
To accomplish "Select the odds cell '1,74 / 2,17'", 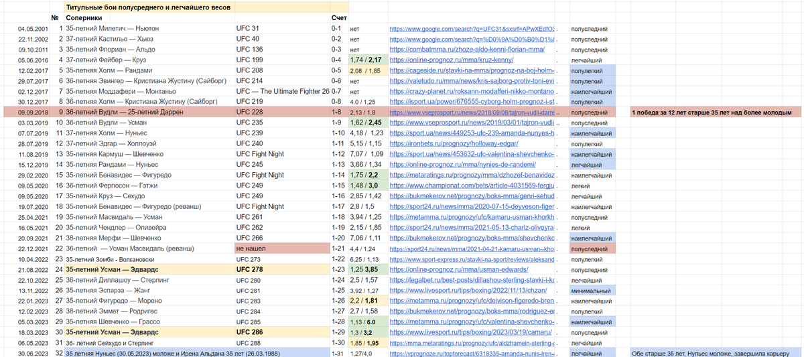I will pyautogui.click(x=368, y=60).
